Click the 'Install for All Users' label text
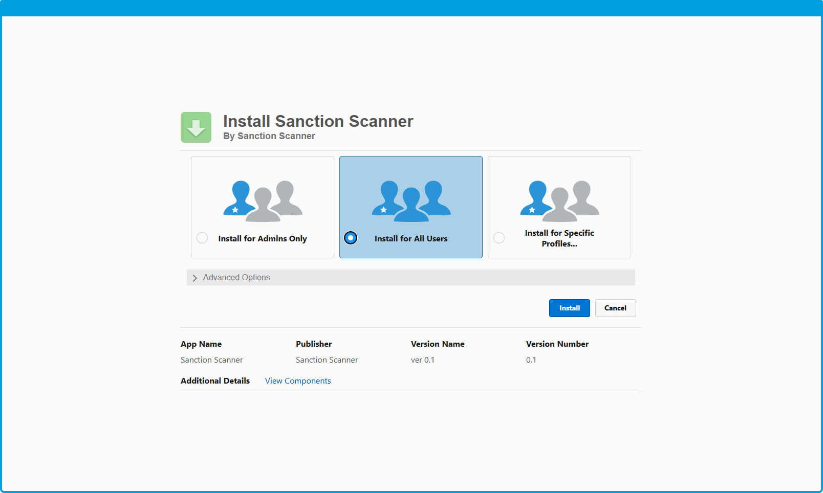The image size is (823, 493). [411, 238]
